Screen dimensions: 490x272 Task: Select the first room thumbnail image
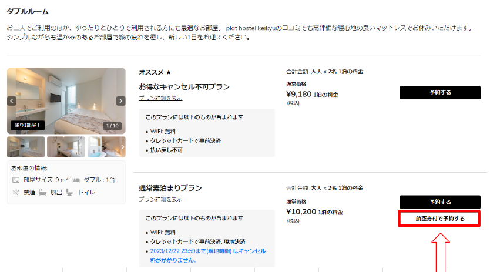pos(26,147)
